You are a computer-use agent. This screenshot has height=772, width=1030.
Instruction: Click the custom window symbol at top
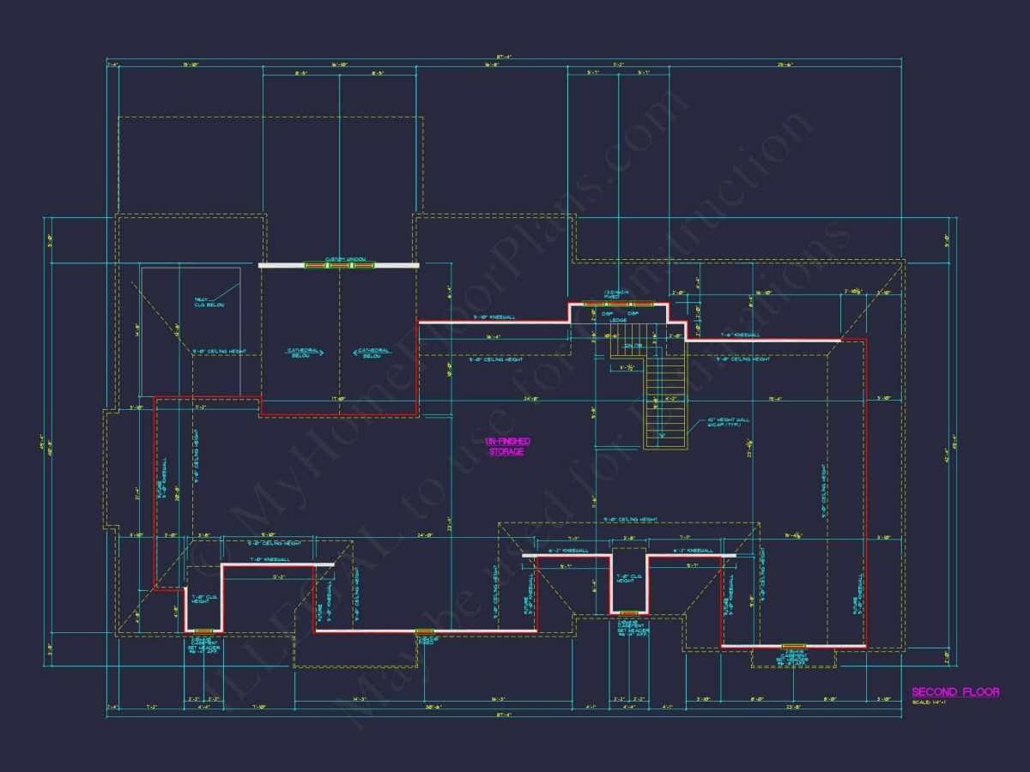click(339, 265)
